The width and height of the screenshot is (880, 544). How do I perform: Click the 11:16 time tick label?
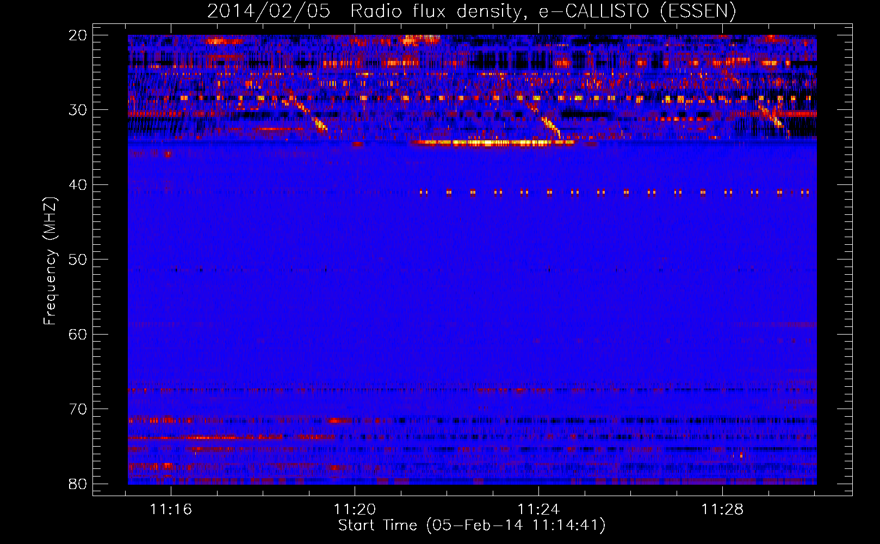[x=171, y=509]
